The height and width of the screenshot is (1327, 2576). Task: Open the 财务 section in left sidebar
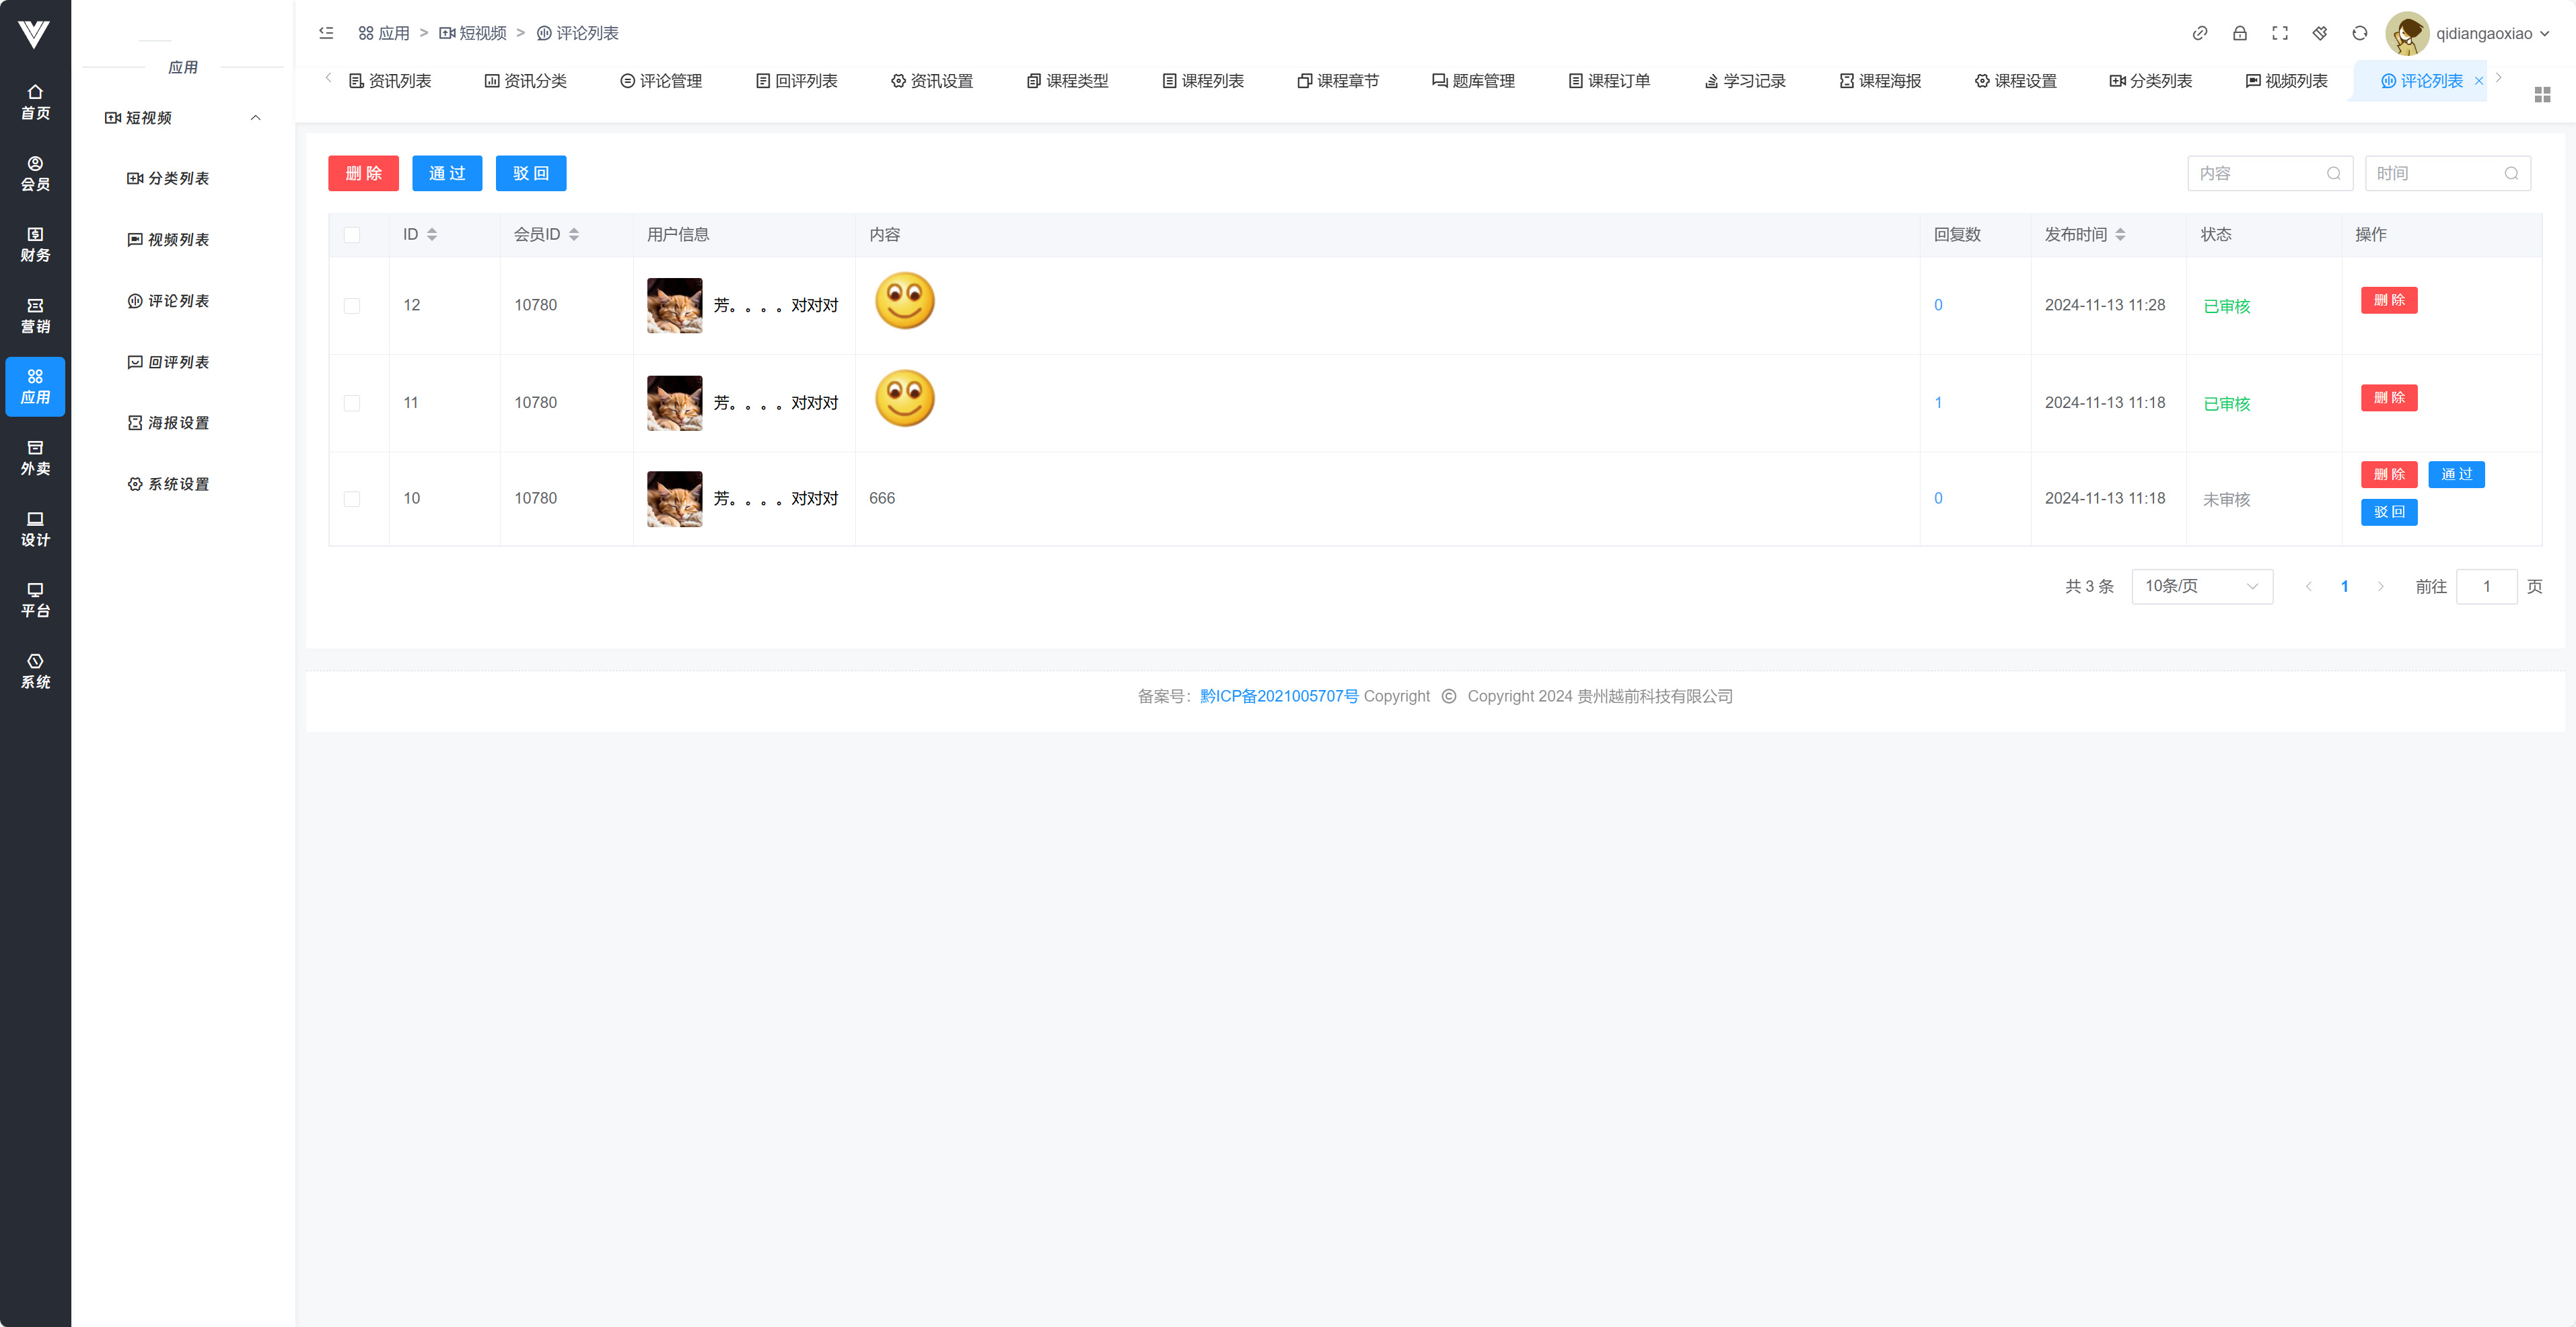click(35, 244)
